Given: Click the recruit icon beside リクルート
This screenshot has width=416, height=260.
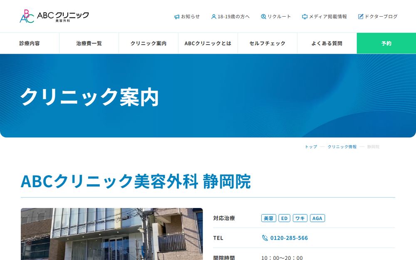Looking at the screenshot, I should click(x=263, y=17).
